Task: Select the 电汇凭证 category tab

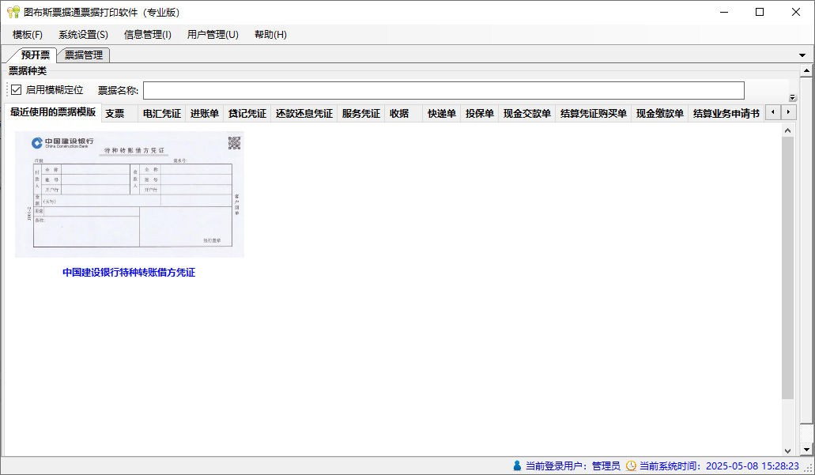Action: (161, 113)
